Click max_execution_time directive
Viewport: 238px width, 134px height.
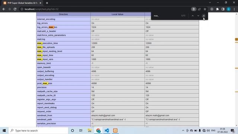click(x=47, y=43)
